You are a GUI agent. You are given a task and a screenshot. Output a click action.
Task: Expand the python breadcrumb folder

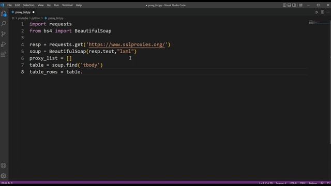(x=36, y=19)
